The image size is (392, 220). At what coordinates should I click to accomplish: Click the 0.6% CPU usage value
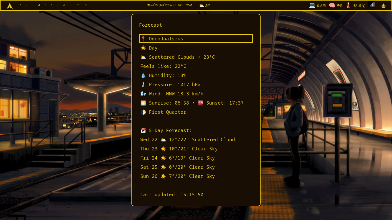click(321, 5)
